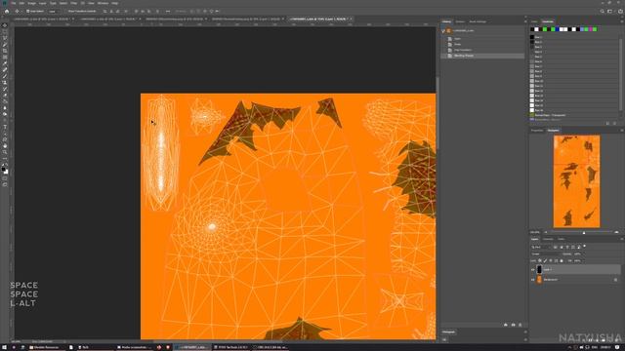Image resolution: width=625 pixels, height=351 pixels.
Task: Select the Move tool in the toolbox
Action: click(x=5, y=25)
